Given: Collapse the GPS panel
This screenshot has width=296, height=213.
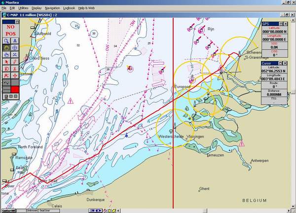Looking at the screenshot, I should [281, 24].
